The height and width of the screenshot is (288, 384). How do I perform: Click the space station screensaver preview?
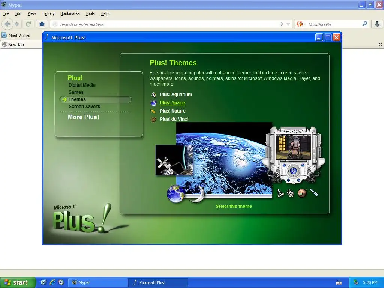coord(174,160)
